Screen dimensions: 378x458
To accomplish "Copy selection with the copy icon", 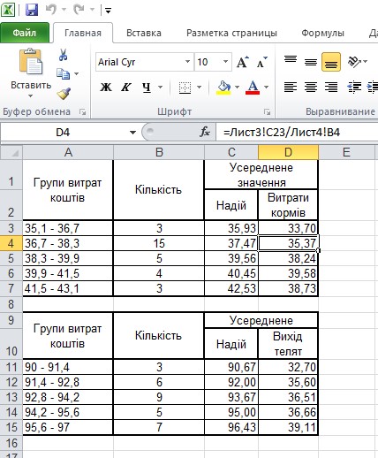I will (63, 73).
